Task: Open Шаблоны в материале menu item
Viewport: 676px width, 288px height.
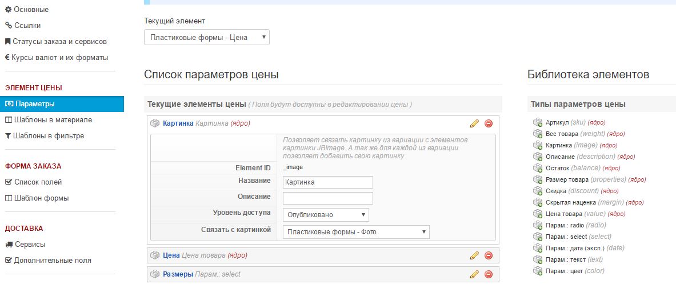Action: [53, 120]
